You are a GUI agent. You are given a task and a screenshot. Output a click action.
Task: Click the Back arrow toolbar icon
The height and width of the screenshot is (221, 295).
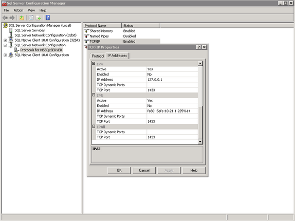click(5, 18)
